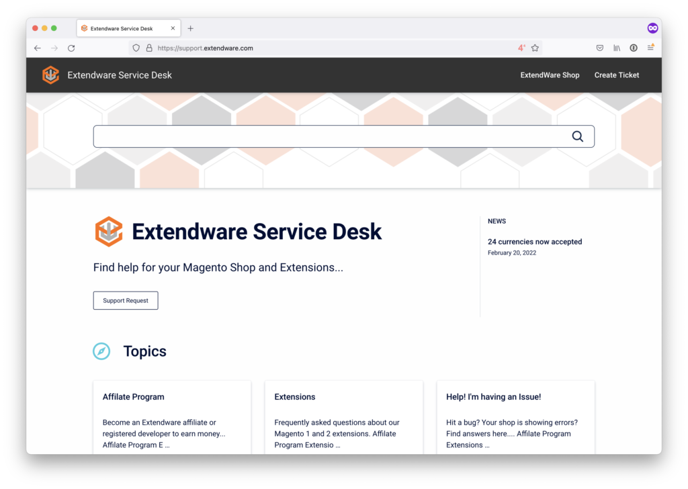The height and width of the screenshot is (489, 688).
Task: Click the circular extension icon in toolbar
Action: click(634, 48)
